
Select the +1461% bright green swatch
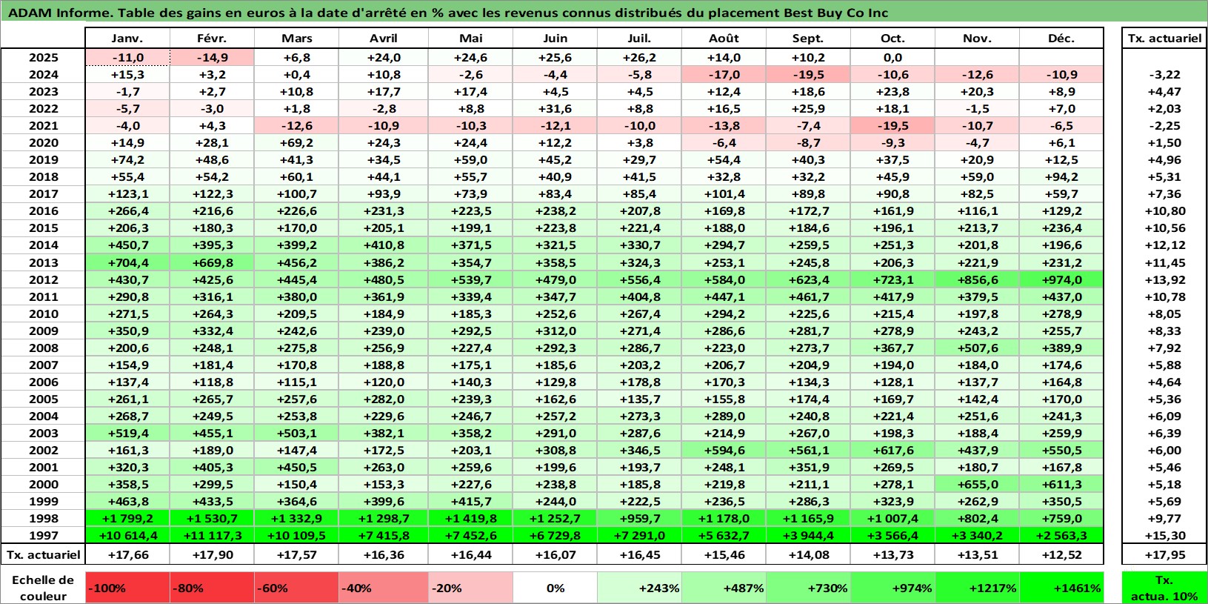pos(1061,588)
